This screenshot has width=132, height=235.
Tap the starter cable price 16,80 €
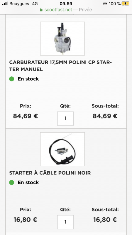[26, 220]
